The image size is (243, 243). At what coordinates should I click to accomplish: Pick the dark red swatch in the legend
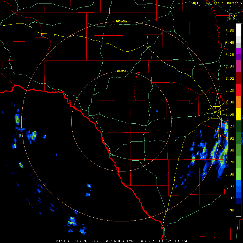[238, 78]
